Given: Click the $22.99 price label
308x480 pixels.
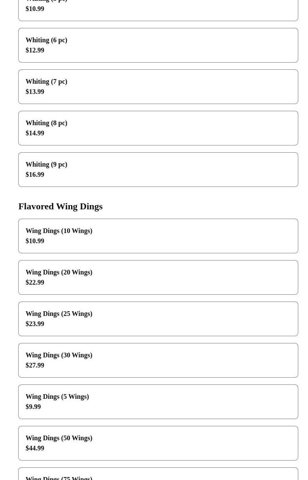Looking at the screenshot, I should point(35,282).
